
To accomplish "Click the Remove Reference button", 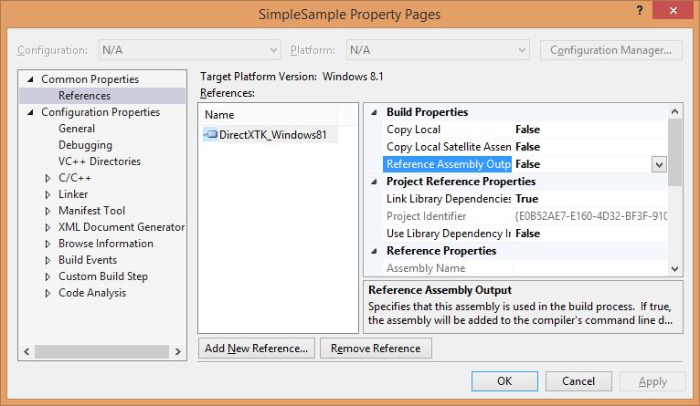I will pos(376,348).
